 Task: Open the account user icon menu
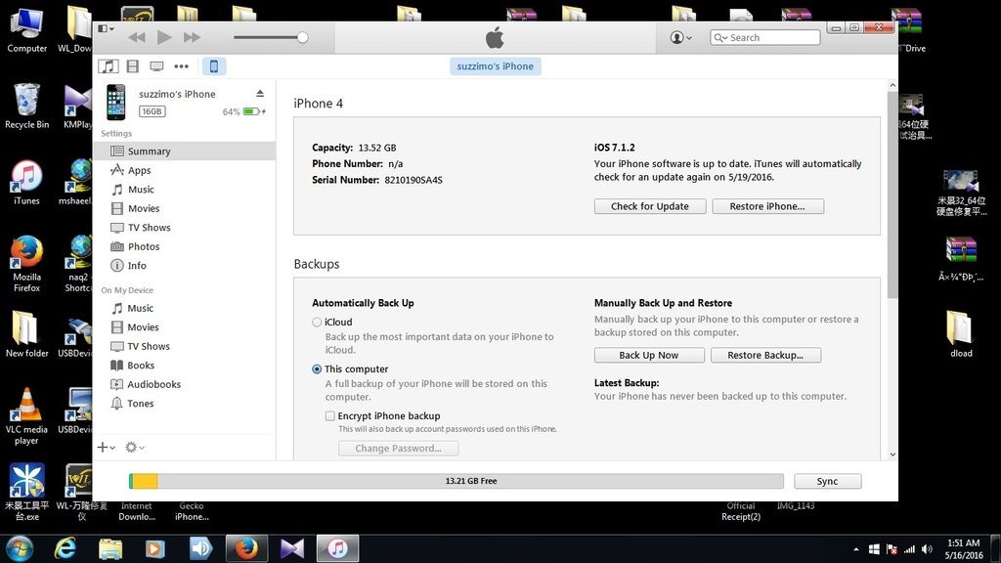(x=680, y=37)
